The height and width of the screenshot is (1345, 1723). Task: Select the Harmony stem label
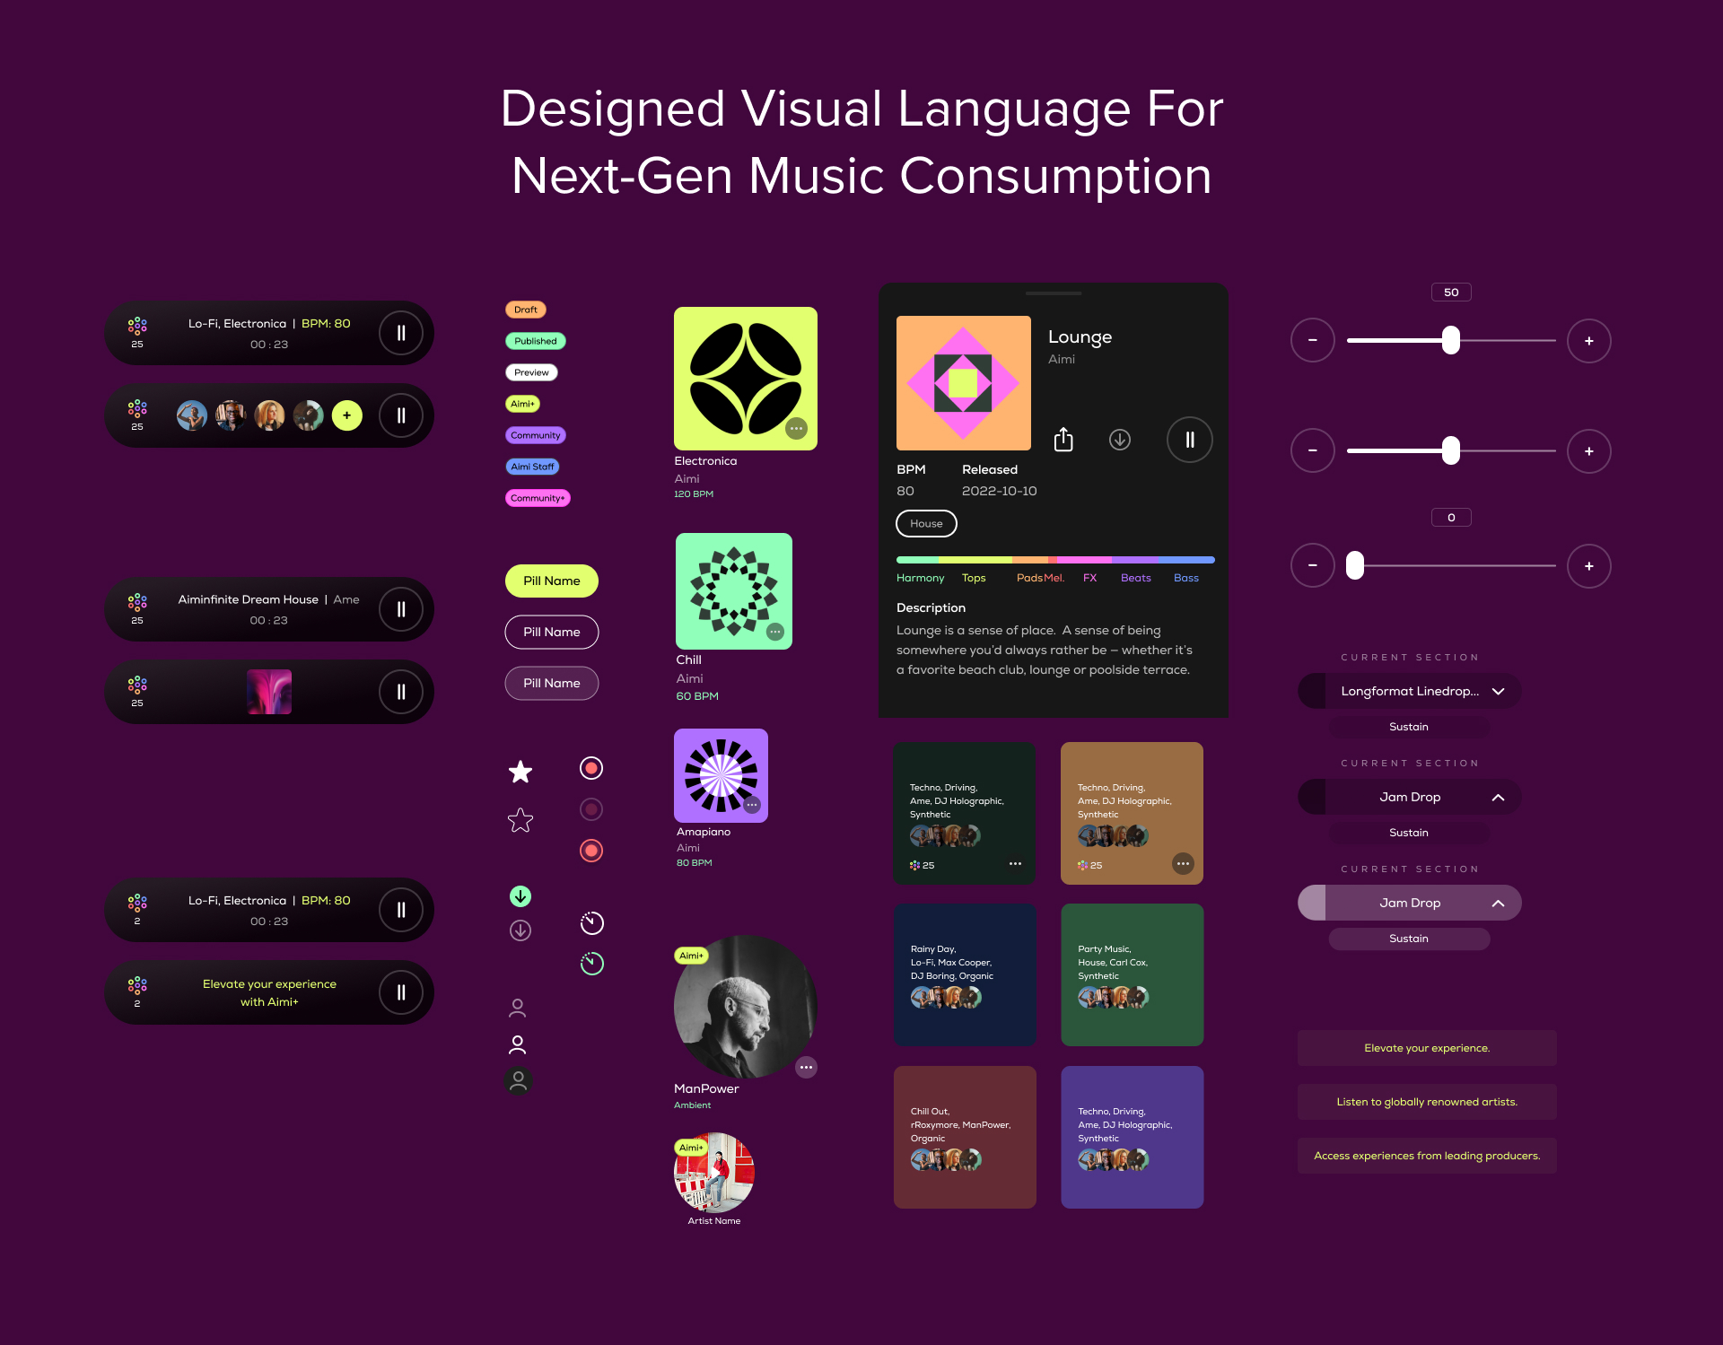920,578
